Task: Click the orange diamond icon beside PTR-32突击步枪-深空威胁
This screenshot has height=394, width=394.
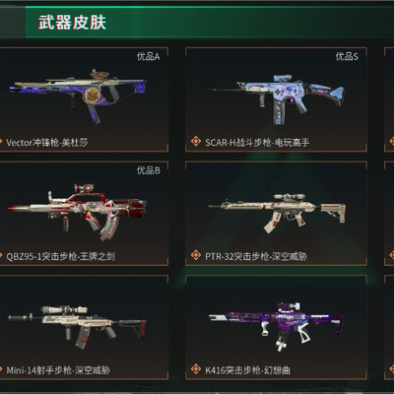Action: coord(196,255)
